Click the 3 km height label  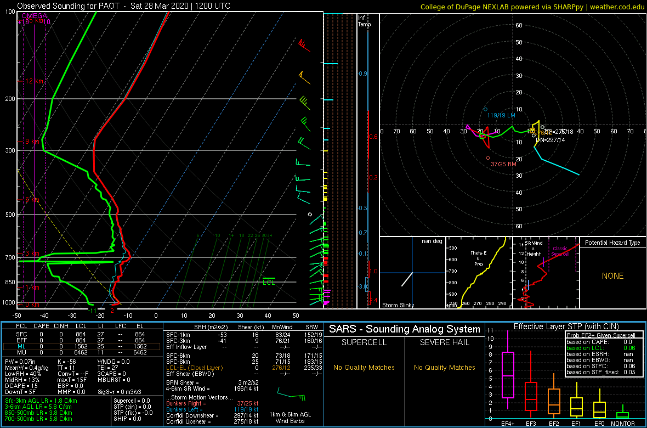32,254
